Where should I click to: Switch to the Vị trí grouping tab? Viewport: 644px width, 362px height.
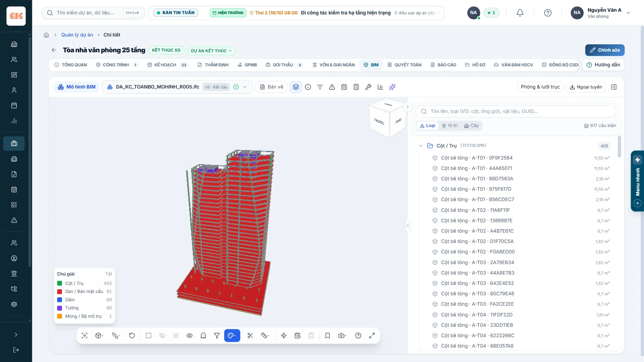[450, 126]
